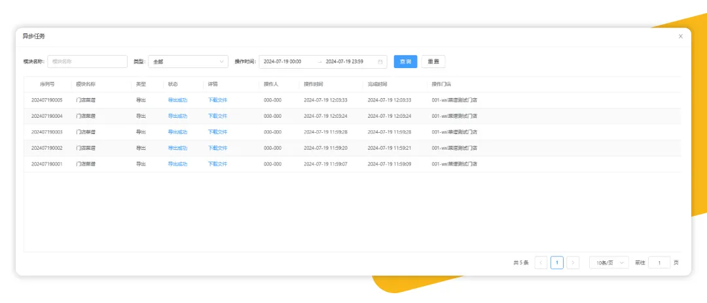Click the 查询 search button

(x=405, y=62)
